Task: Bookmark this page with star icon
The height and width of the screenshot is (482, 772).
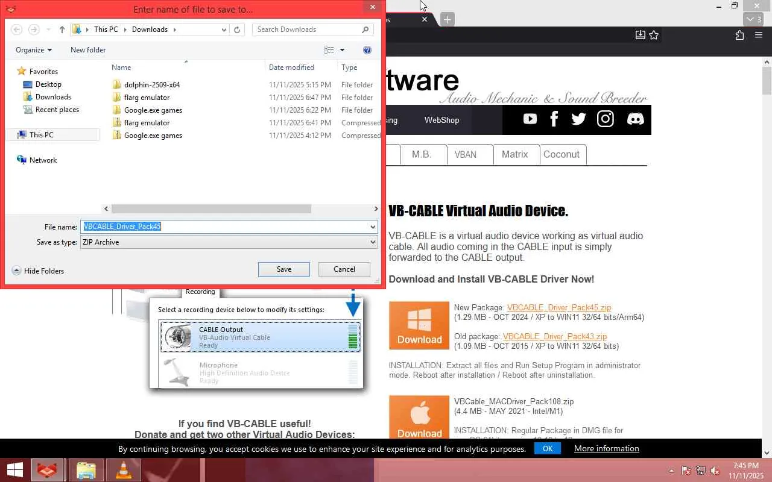Action: 654,36
